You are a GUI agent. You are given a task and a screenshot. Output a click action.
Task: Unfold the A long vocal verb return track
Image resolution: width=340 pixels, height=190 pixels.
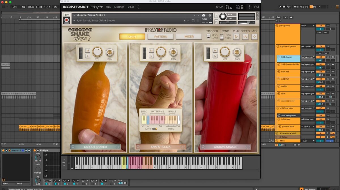277,133
